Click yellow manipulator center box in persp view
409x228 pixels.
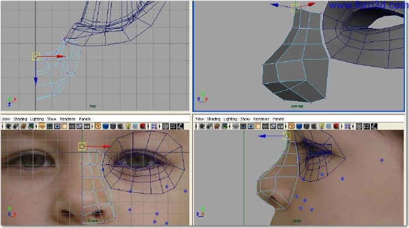tap(295, 8)
